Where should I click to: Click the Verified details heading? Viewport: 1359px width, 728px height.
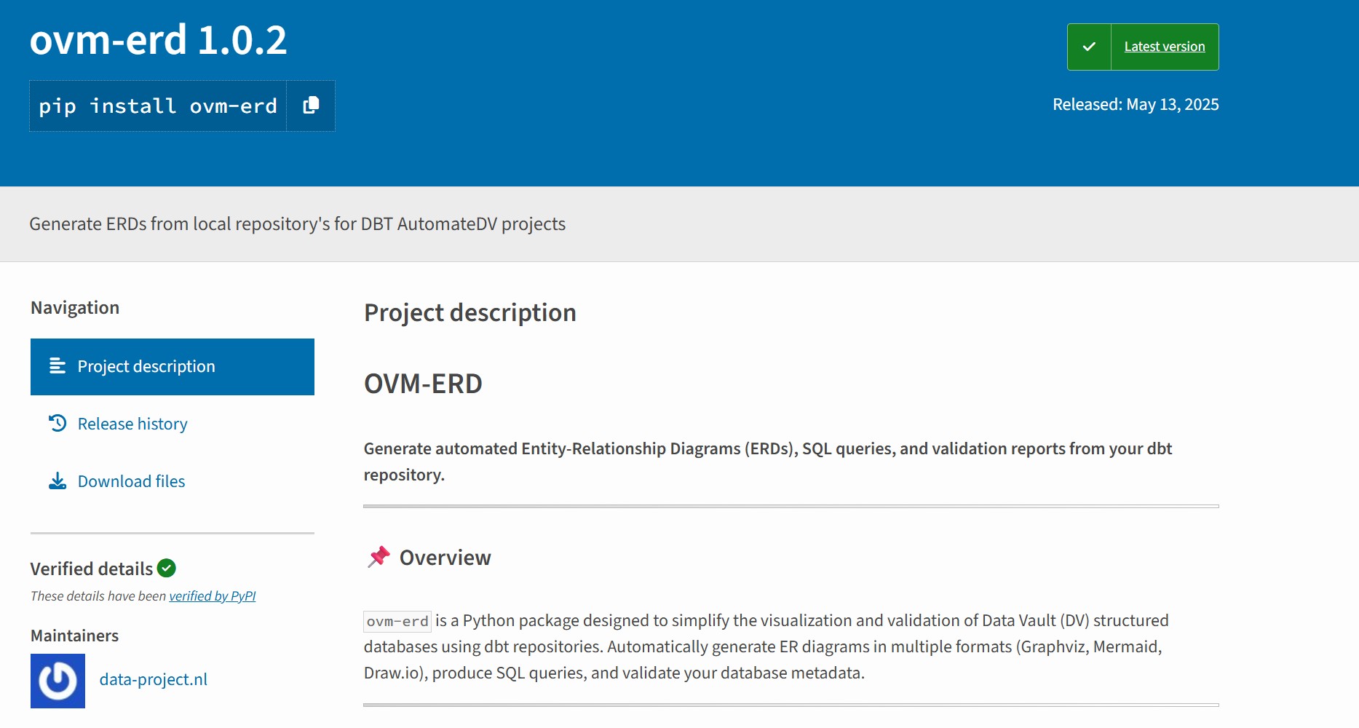tap(92, 569)
